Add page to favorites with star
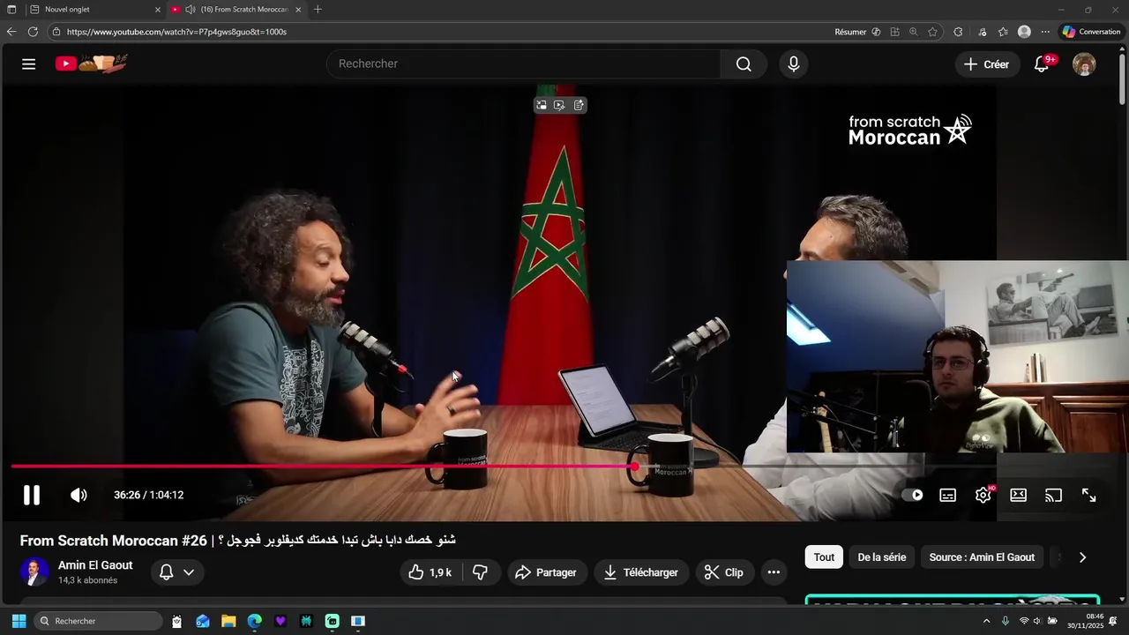 [x=932, y=32]
